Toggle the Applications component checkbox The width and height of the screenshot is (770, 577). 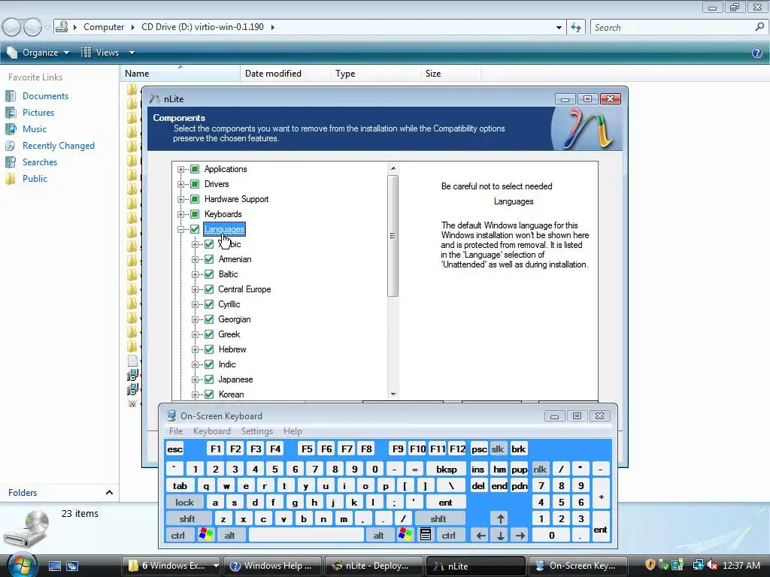195,169
